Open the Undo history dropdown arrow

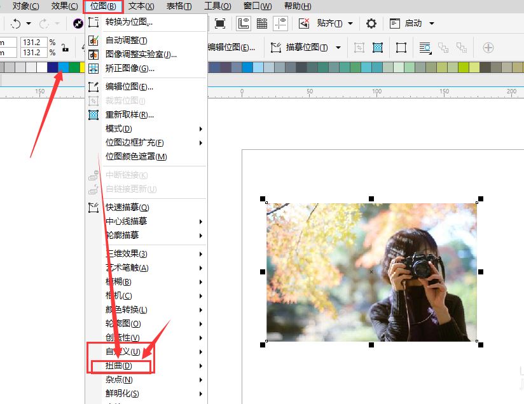coord(29,24)
